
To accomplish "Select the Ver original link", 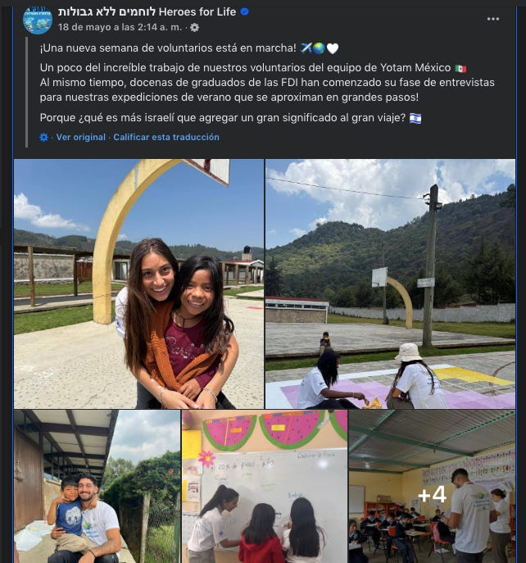I will tap(81, 137).
